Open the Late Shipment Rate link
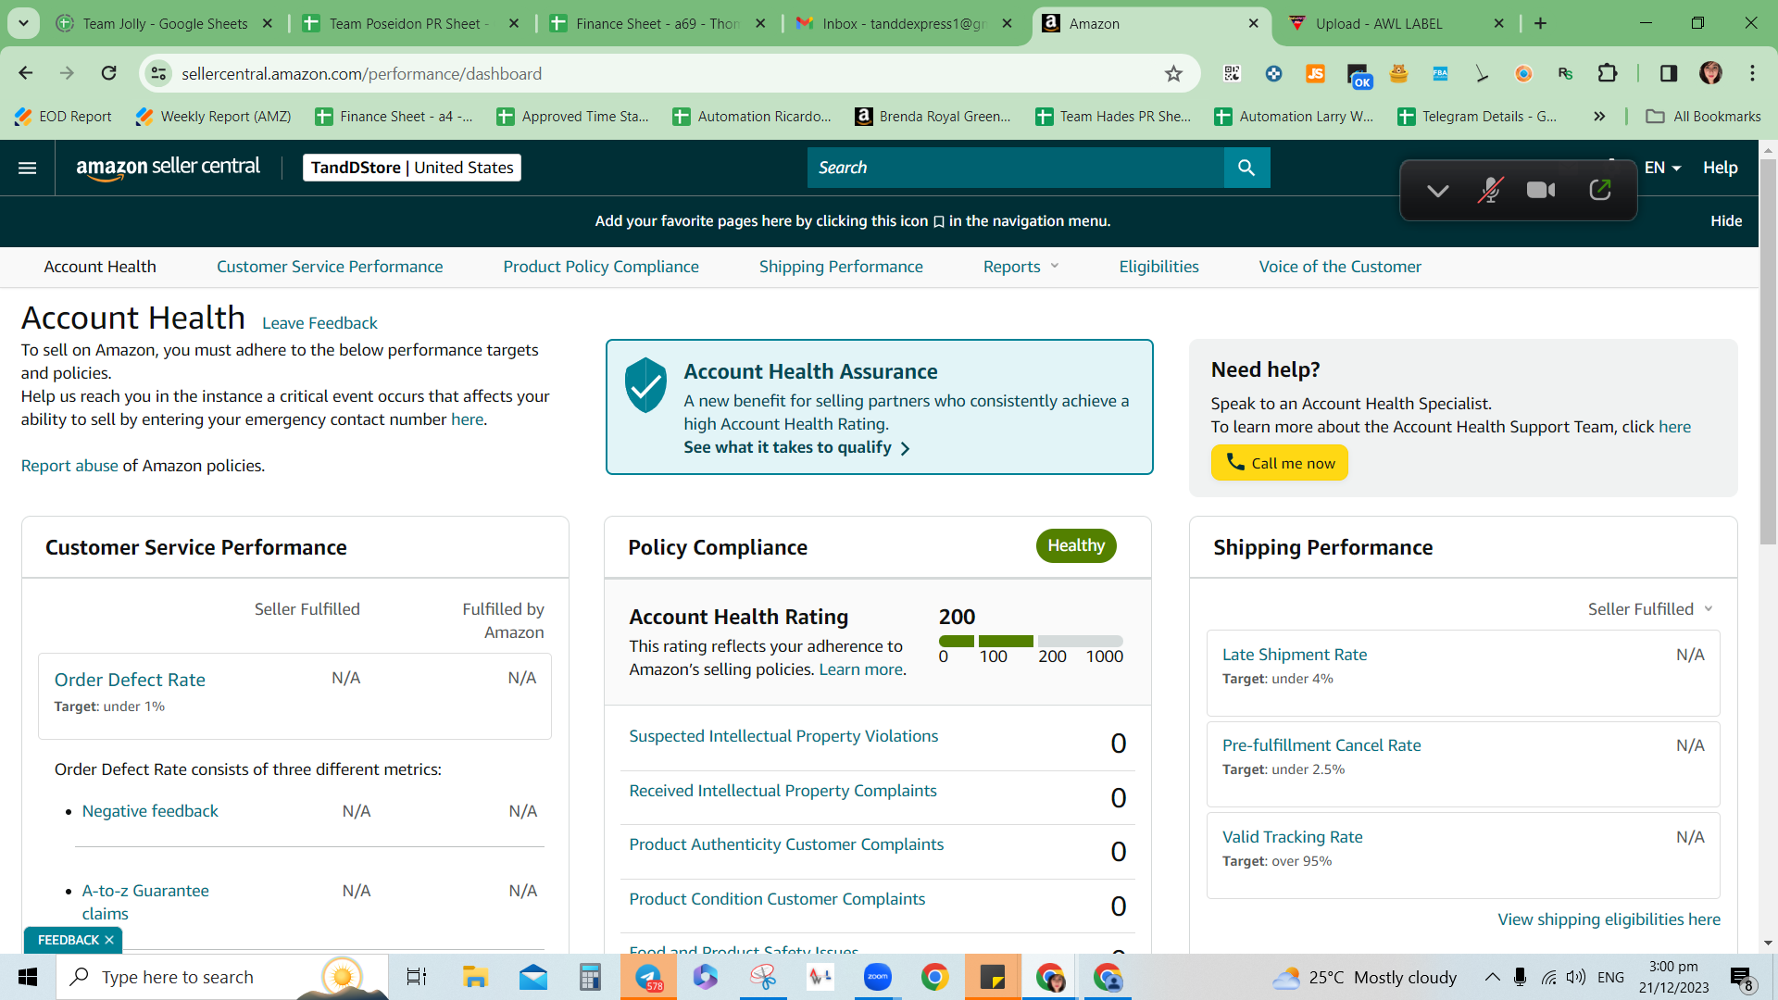Viewport: 1778px width, 1000px height. [x=1295, y=655]
